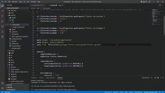Click the editor vertical scrollbar
Image resolution: width=165 pixels, height=93 pixels.
[164, 25]
